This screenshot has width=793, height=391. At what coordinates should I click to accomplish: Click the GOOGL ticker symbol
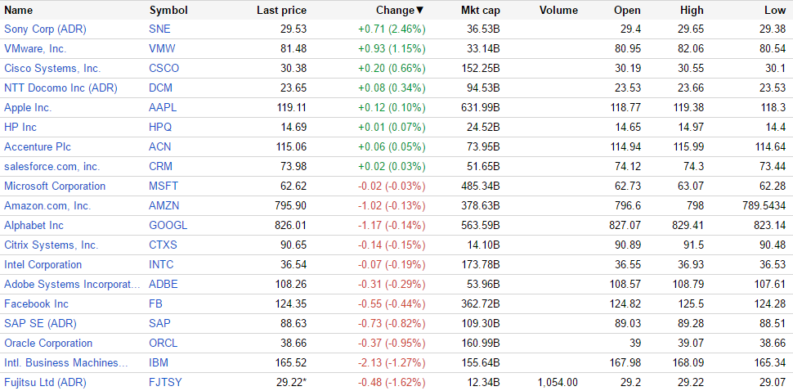pyautogui.click(x=168, y=225)
